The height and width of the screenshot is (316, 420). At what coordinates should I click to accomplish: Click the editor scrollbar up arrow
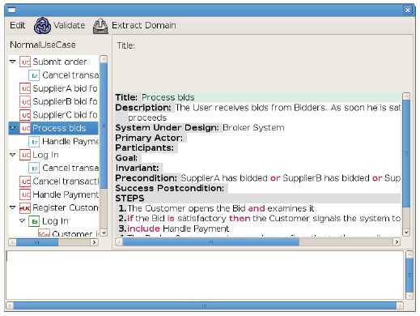tap(406, 96)
